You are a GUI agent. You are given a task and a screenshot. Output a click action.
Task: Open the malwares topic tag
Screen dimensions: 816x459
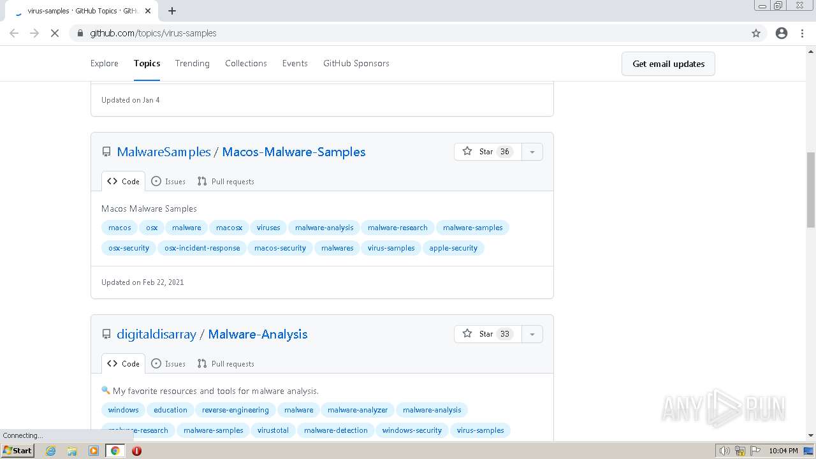(337, 248)
